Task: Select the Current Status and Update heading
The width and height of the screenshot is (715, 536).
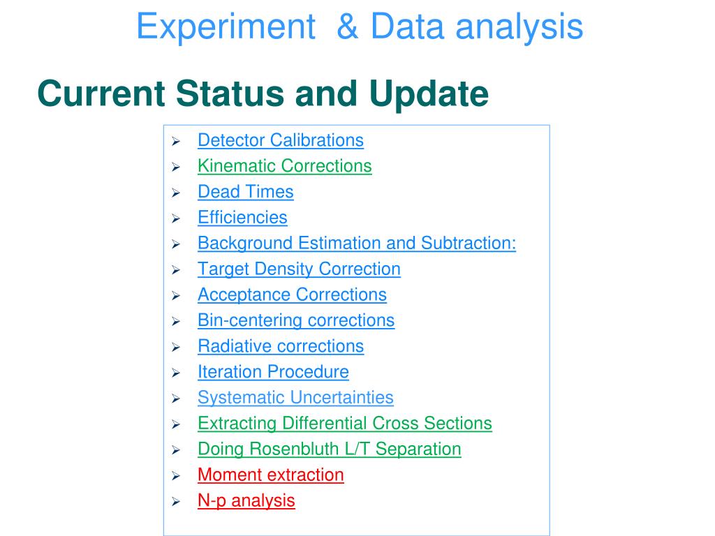Action: 263,94
